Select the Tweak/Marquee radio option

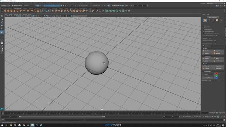[x=208, y=30]
